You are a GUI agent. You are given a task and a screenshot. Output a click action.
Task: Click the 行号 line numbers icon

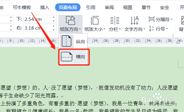pyautogui.click(x=152, y=28)
